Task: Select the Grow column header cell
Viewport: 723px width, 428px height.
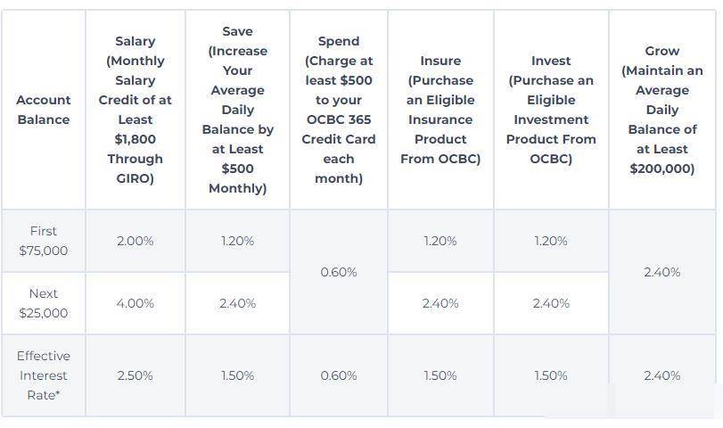Action: tap(662, 110)
